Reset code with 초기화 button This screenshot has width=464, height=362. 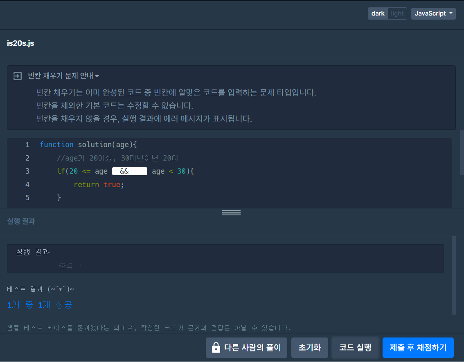pos(309,348)
